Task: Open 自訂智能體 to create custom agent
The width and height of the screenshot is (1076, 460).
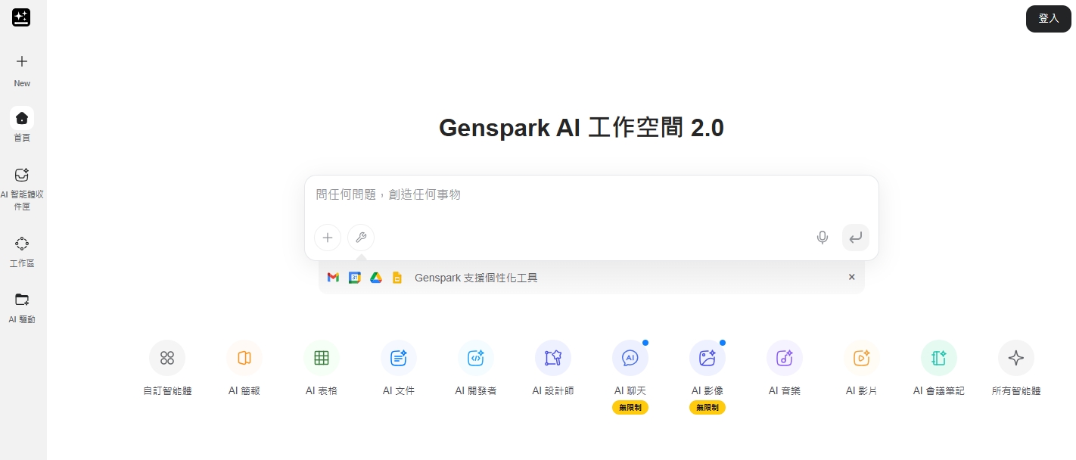Action: [x=166, y=368]
